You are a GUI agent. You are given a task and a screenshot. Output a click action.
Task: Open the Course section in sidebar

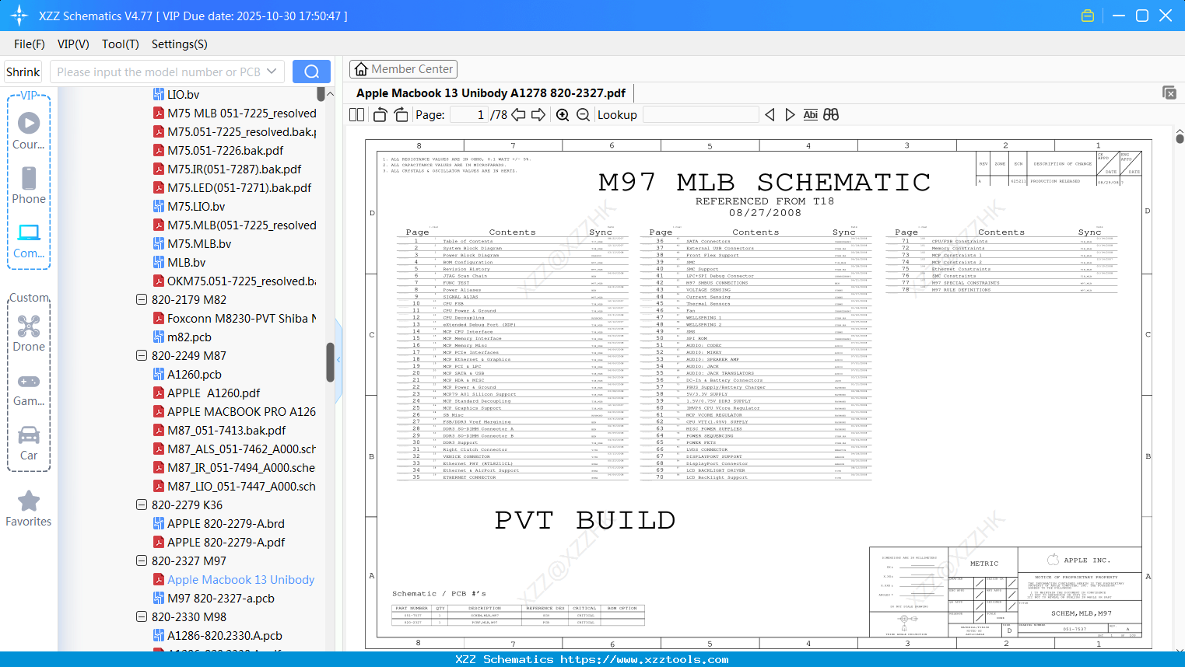[x=29, y=131]
